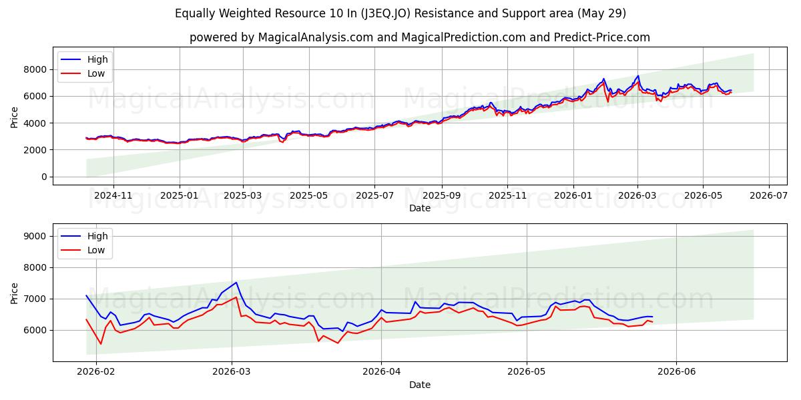Image resolution: width=801 pixels, height=400 pixels.
Task: Click the 8000 tick label in zoomed 2026 chart
Action: click(37, 267)
